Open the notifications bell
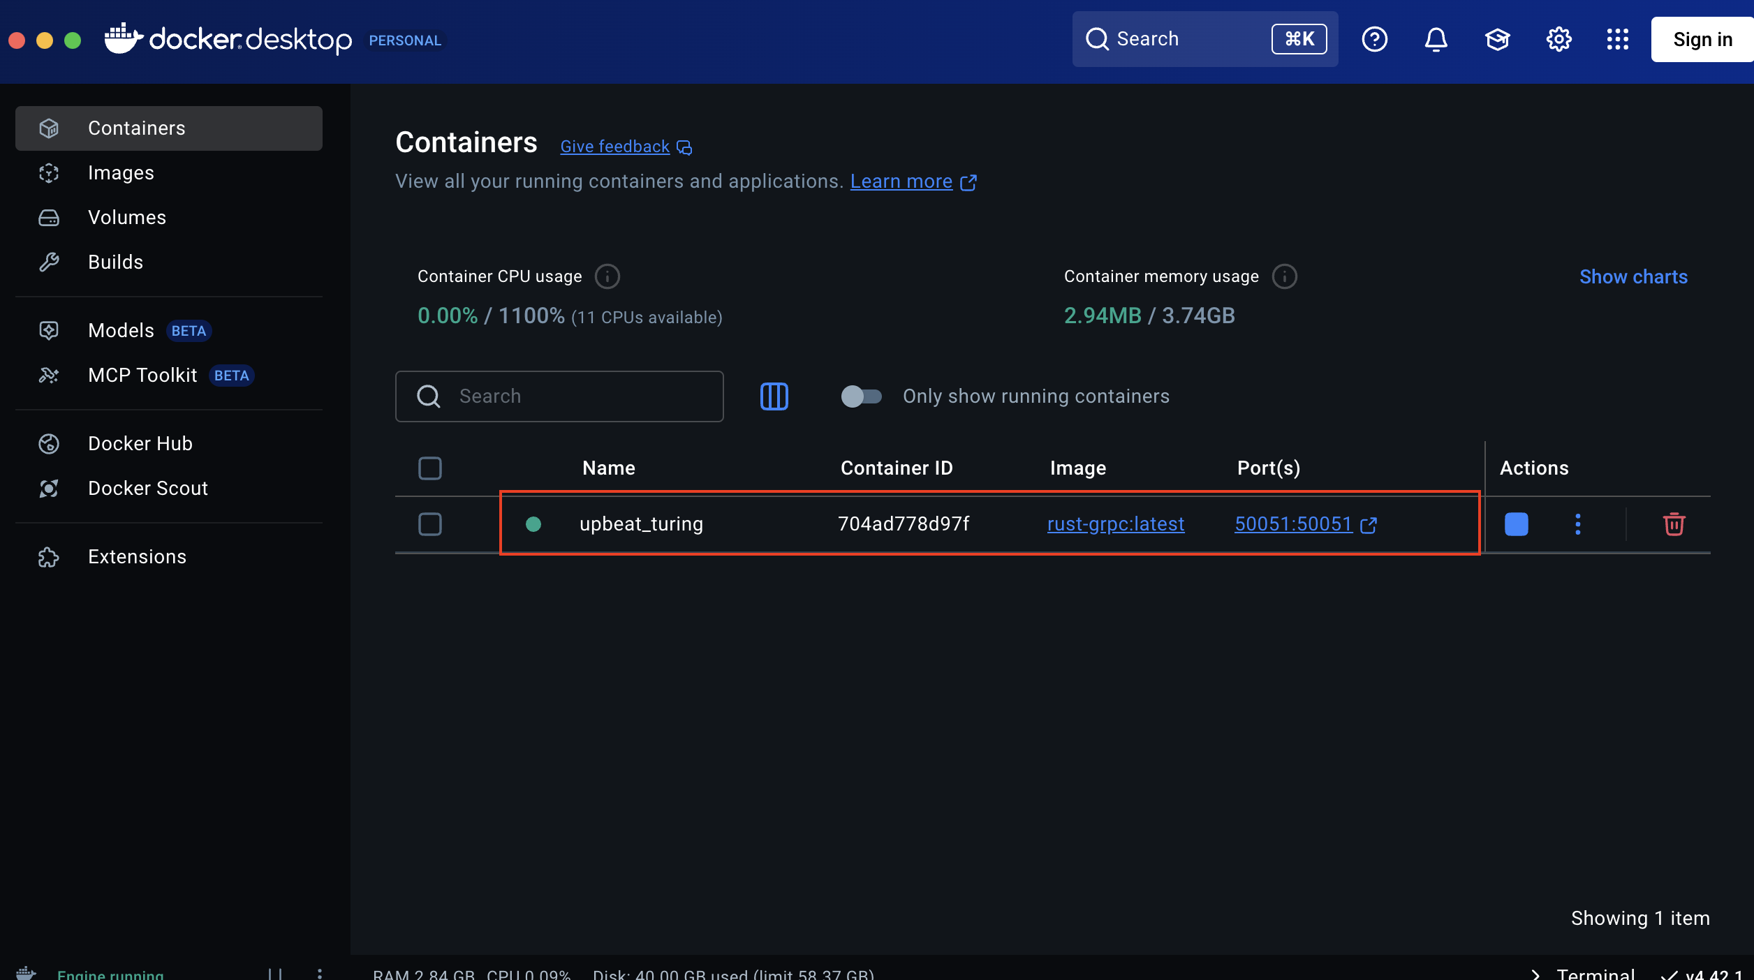1754x980 pixels. (x=1436, y=39)
